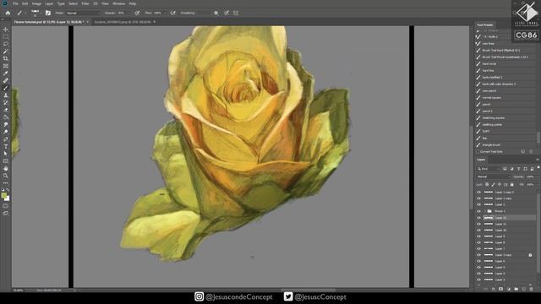Image resolution: width=541 pixels, height=304 pixels.
Task: Open the brush preset picker
Action: click(x=36, y=13)
